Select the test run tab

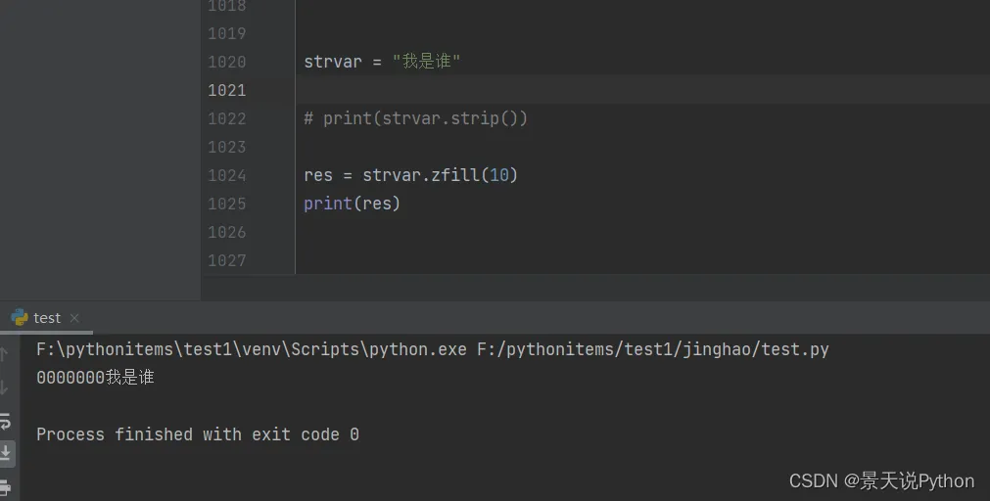click(46, 317)
